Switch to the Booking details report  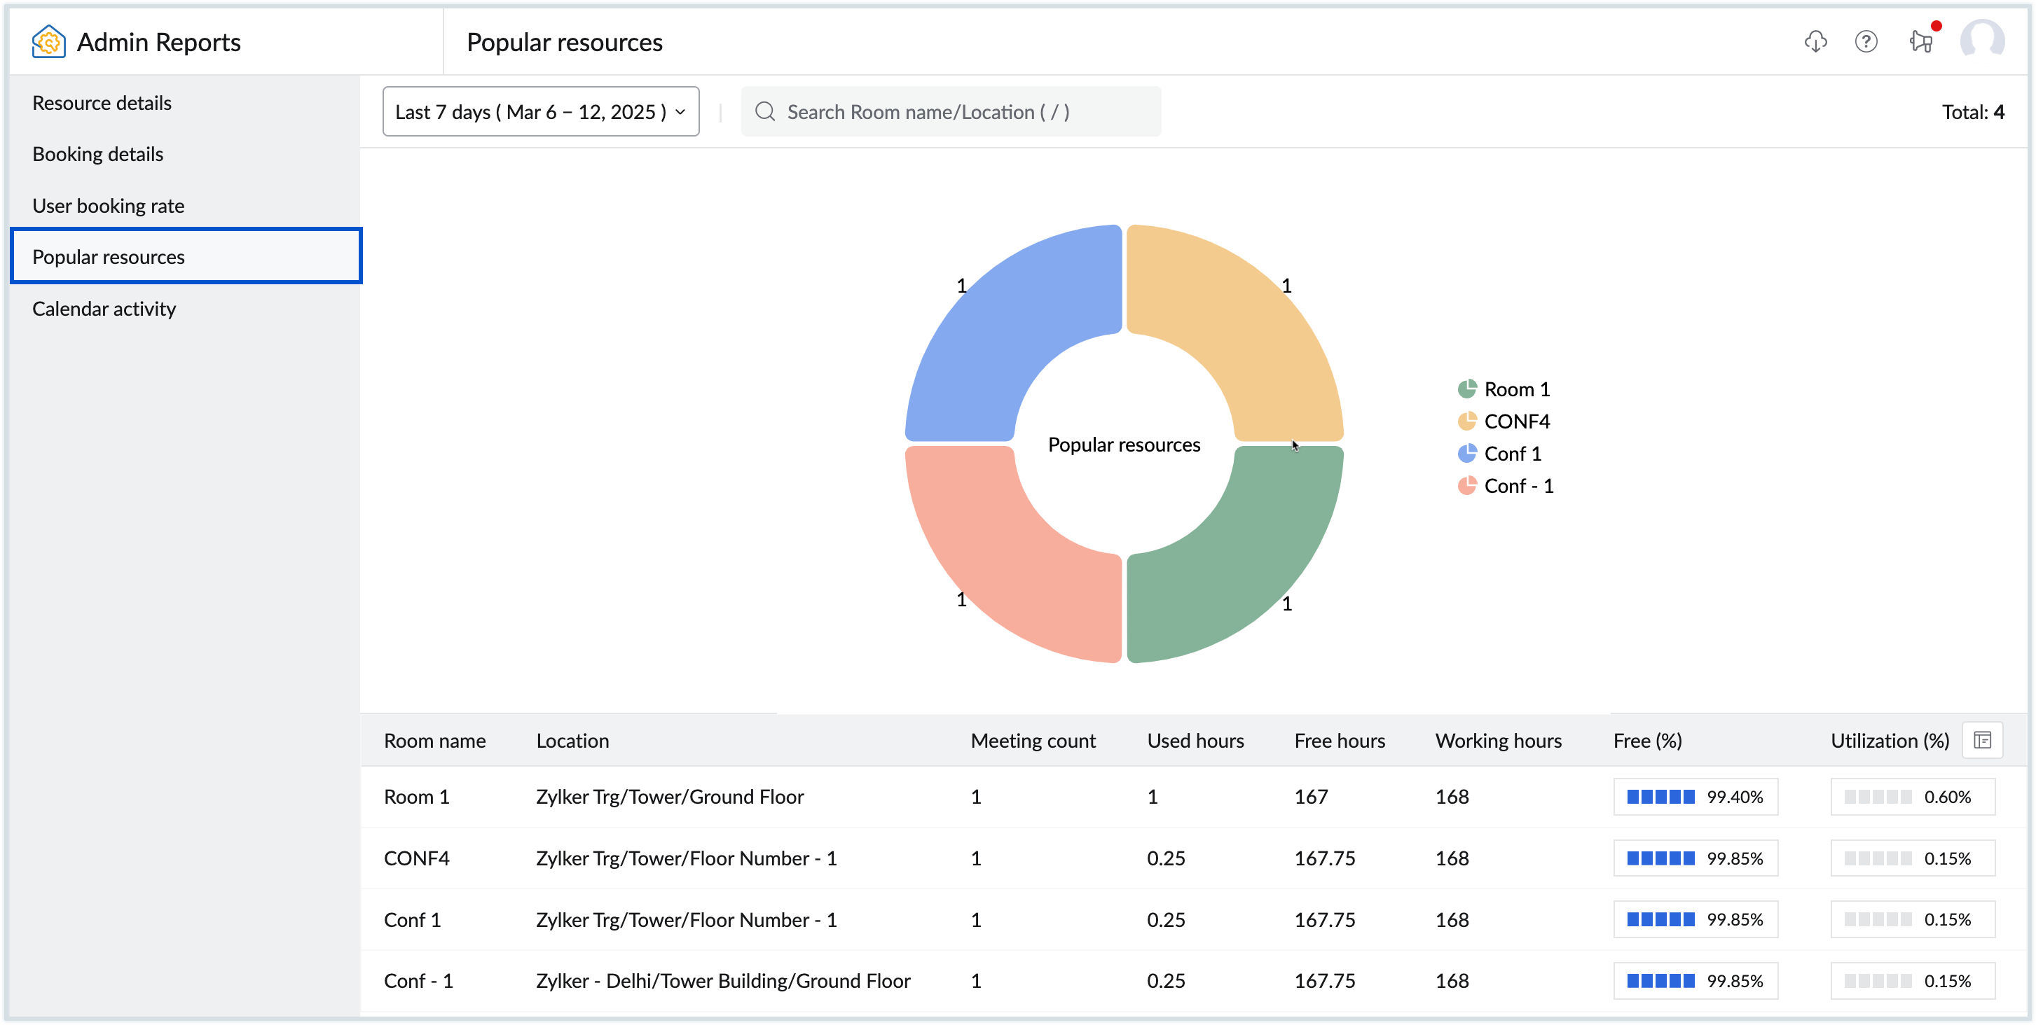[x=98, y=153]
